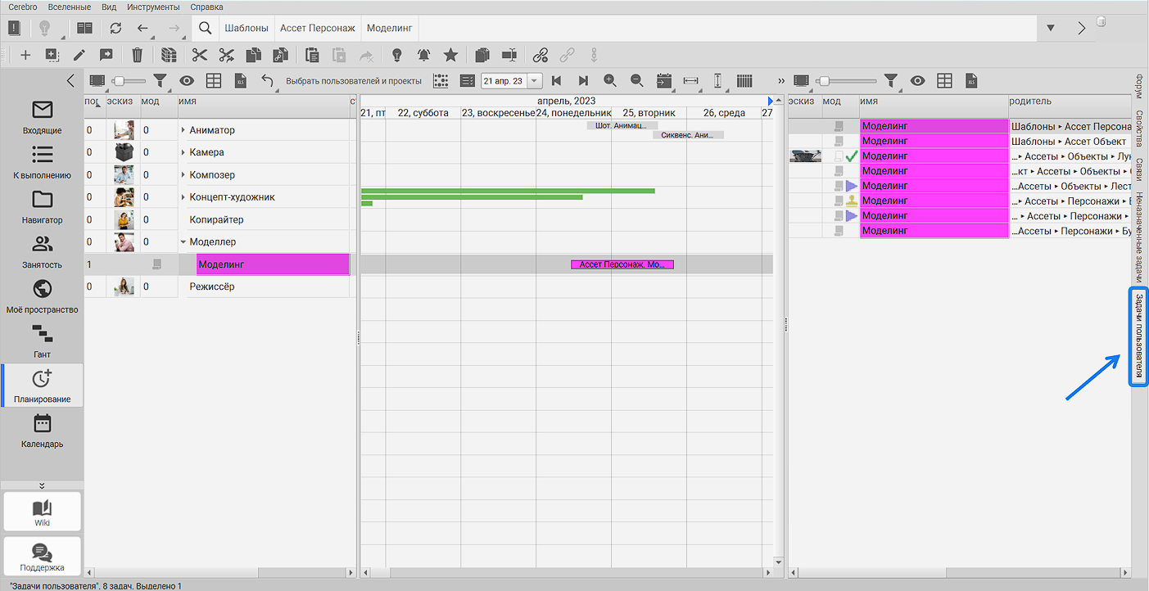This screenshot has width=1149, height=591.
Task: Click the Моделинг breadcrumb
Action: [390, 28]
